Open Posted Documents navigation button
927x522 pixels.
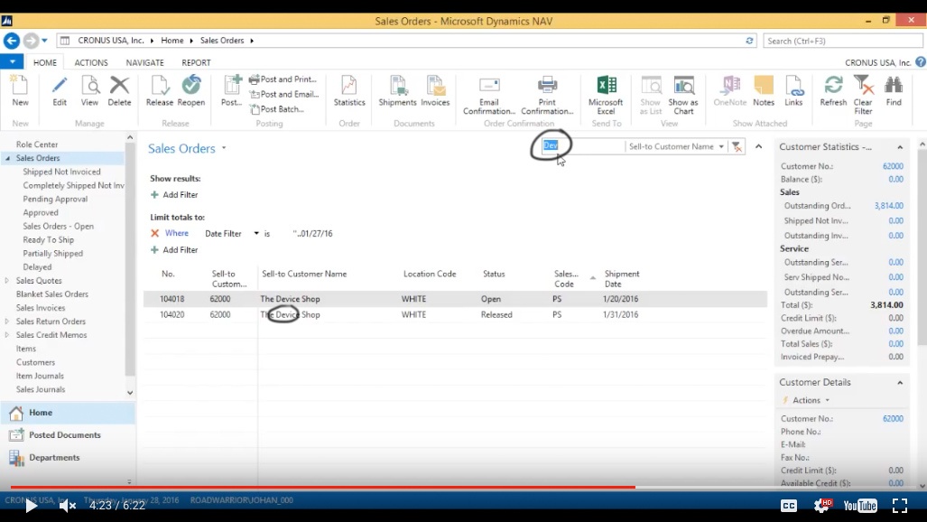[68, 435]
